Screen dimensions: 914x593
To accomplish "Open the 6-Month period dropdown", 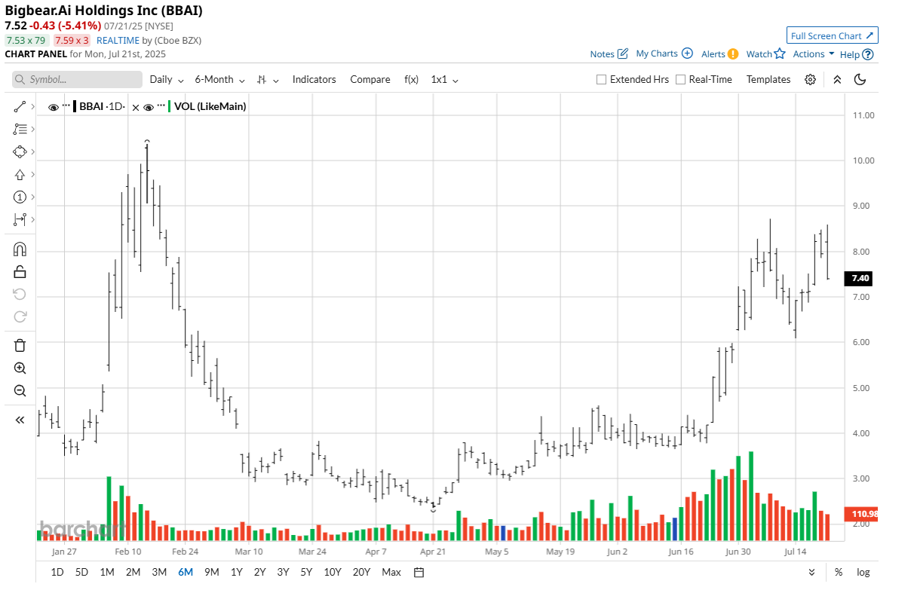I will pyautogui.click(x=219, y=79).
